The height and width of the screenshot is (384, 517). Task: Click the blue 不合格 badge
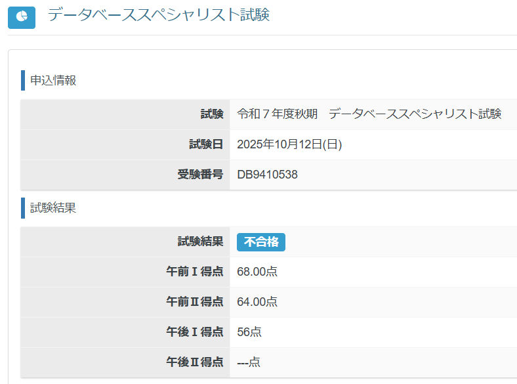261,242
